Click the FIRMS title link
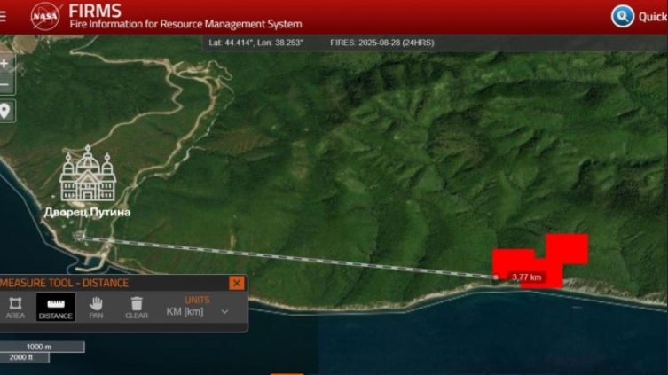 click(x=95, y=11)
